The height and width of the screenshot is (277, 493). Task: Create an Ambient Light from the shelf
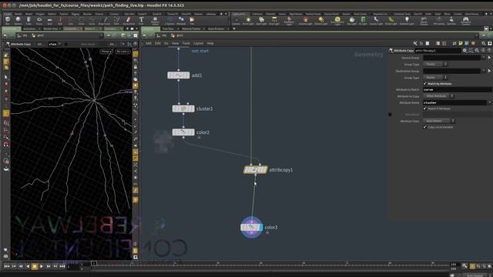point(407,21)
